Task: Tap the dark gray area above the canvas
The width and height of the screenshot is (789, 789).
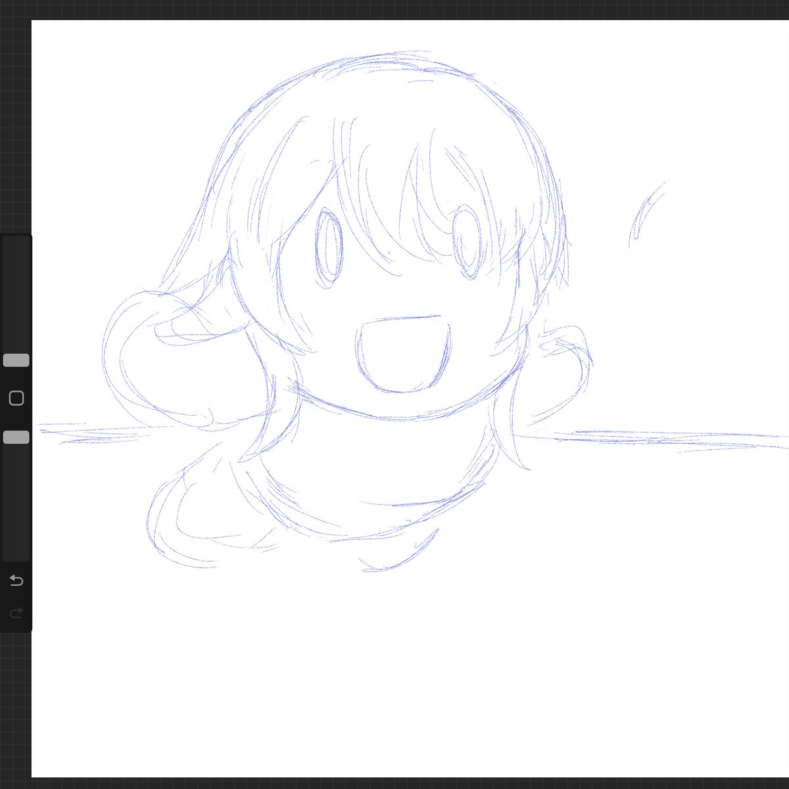Action: click(394, 8)
